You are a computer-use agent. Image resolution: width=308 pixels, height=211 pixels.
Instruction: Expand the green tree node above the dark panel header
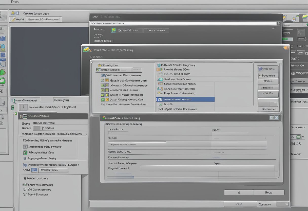[x=16, y=113]
